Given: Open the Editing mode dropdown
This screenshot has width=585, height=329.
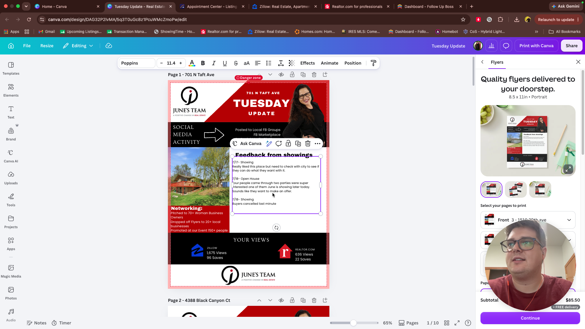Looking at the screenshot, I should (x=78, y=46).
